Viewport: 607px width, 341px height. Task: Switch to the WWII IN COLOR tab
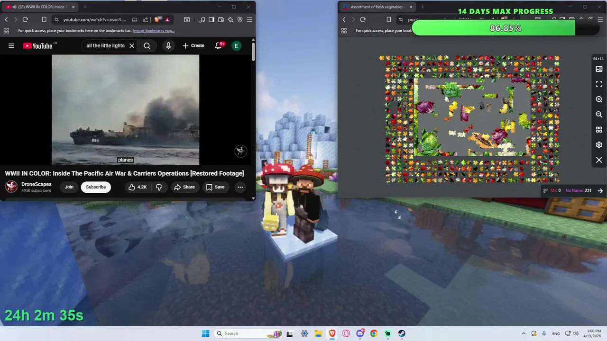coord(41,7)
